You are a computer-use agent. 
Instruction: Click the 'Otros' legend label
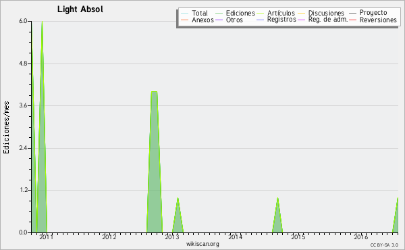(234, 20)
